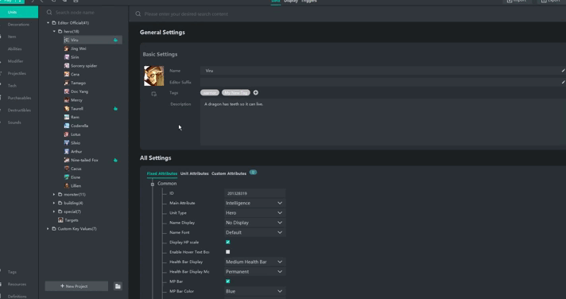The image size is (566, 299).
Task: Collapse the hero(18) folder
Action: (54, 32)
